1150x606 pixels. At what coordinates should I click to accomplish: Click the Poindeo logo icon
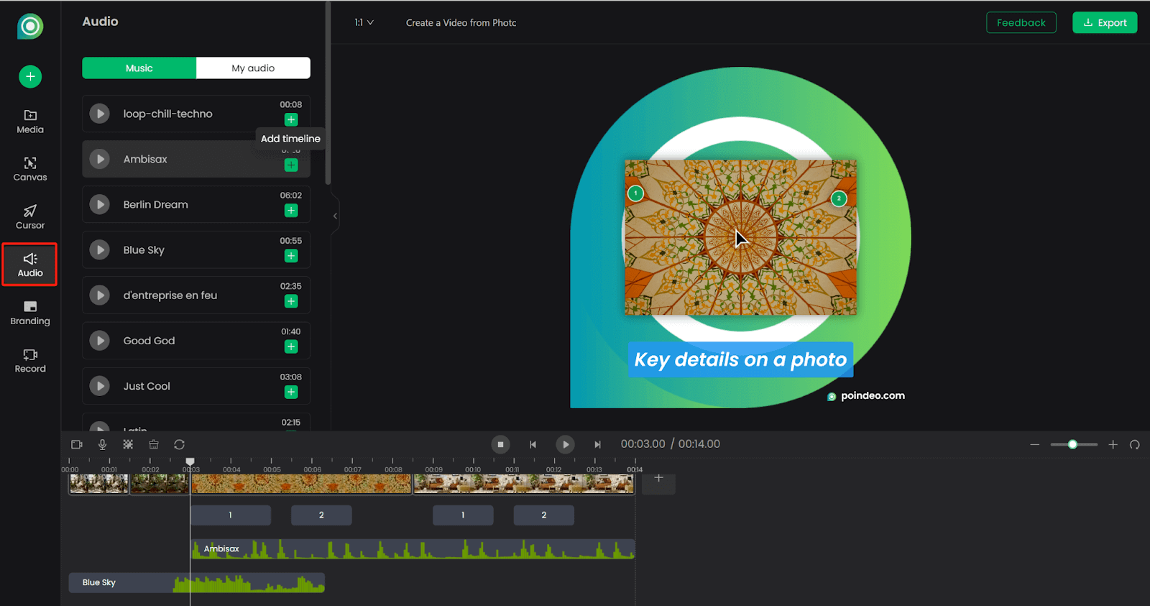30,27
